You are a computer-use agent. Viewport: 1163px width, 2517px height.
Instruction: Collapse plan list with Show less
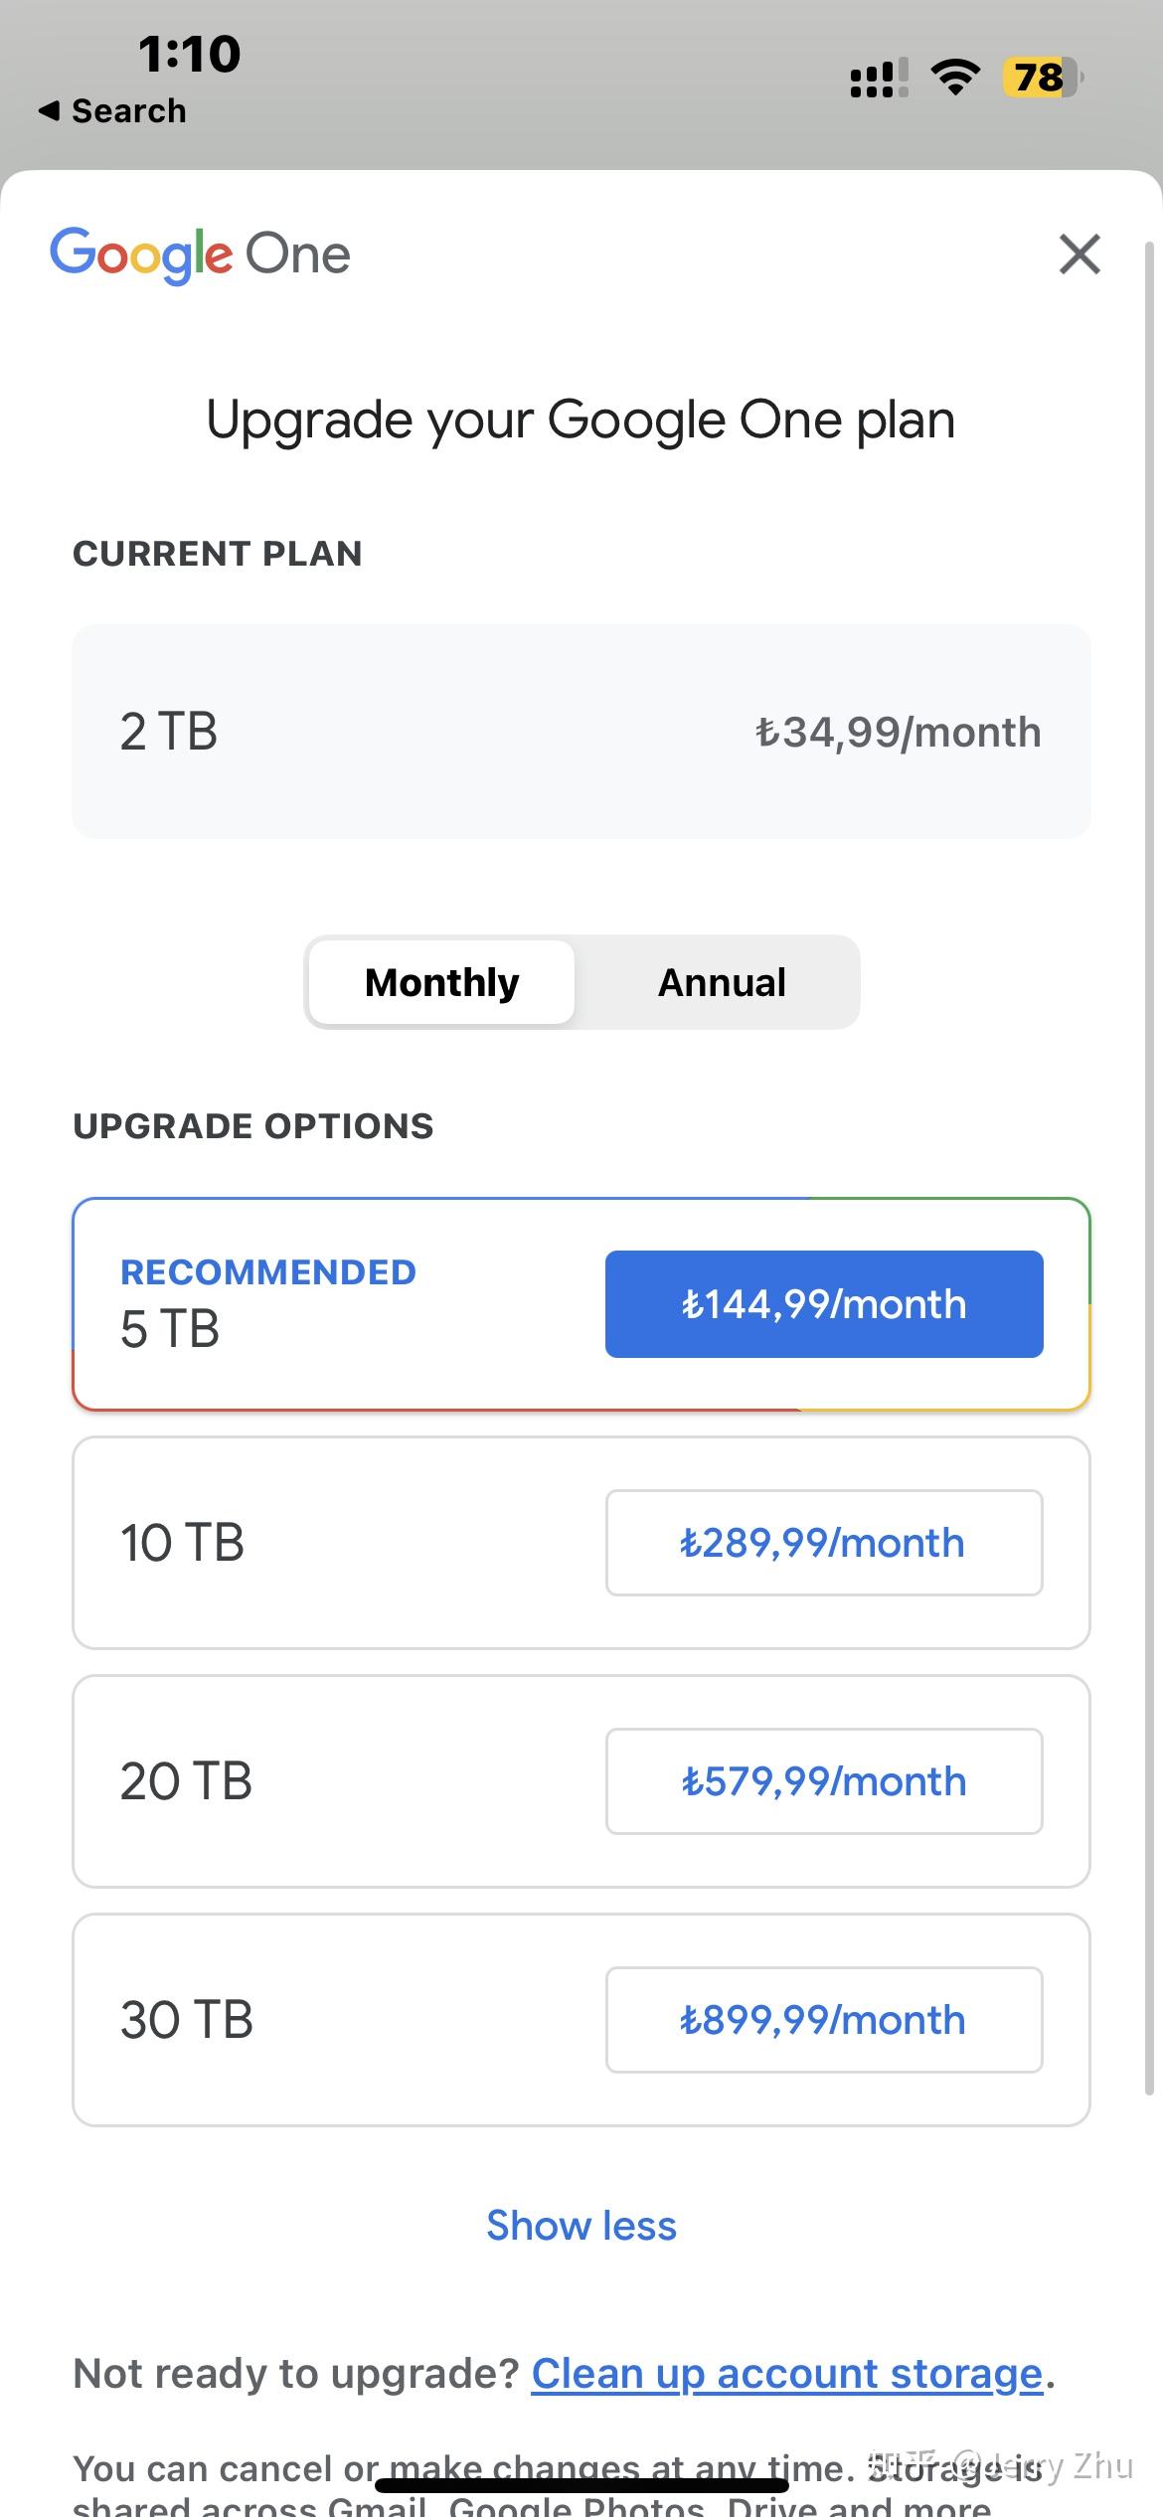[x=581, y=2226]
